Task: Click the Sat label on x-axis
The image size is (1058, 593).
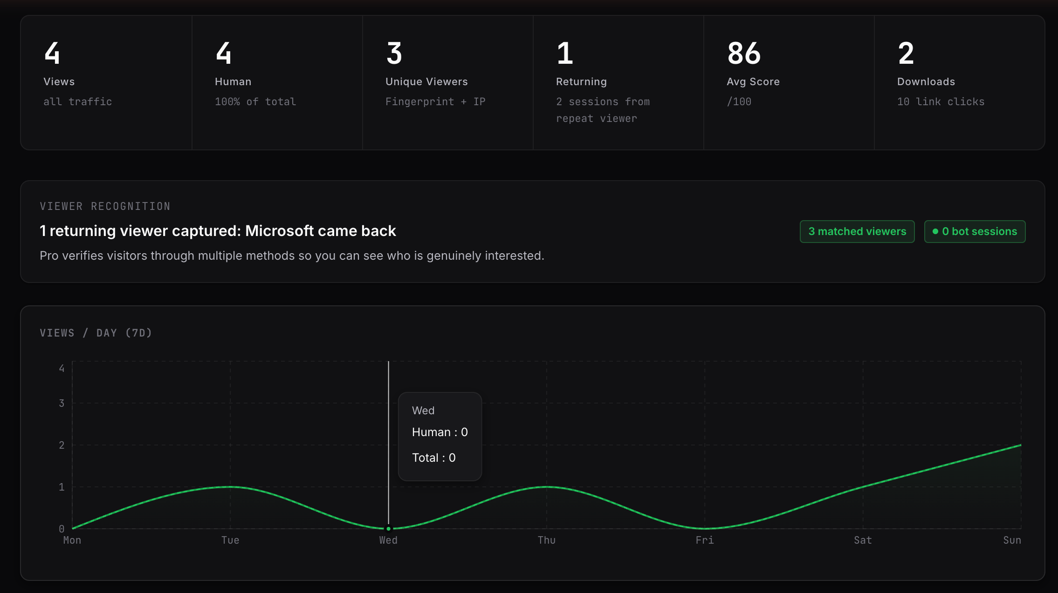Action: pos(863,540)
